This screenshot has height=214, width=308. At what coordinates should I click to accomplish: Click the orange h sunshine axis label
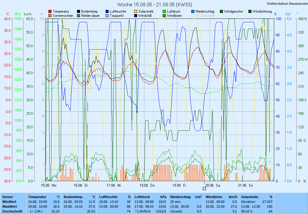[42, 14]
